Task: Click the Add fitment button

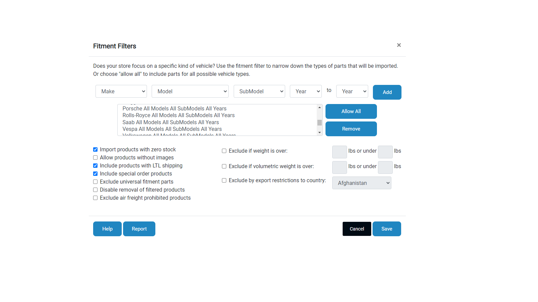Action: [x=387, y=92]
